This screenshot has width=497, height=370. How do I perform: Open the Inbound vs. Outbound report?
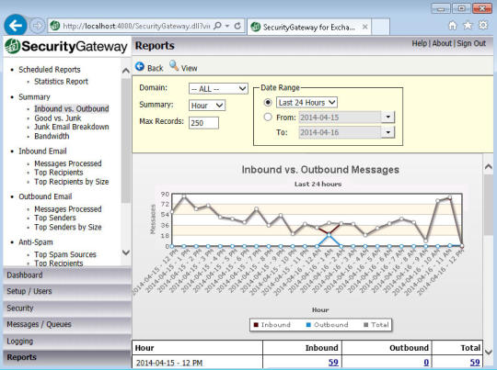pyautogui.click(x=72, y=108)
